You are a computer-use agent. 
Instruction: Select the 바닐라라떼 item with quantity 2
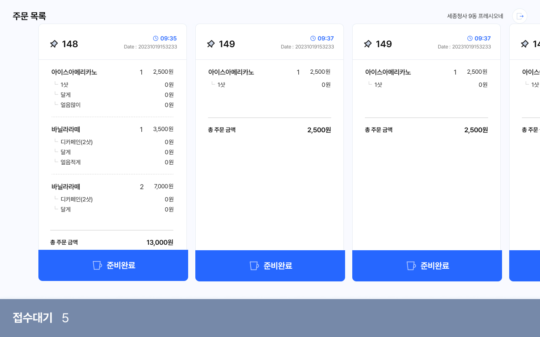[66, 187]
